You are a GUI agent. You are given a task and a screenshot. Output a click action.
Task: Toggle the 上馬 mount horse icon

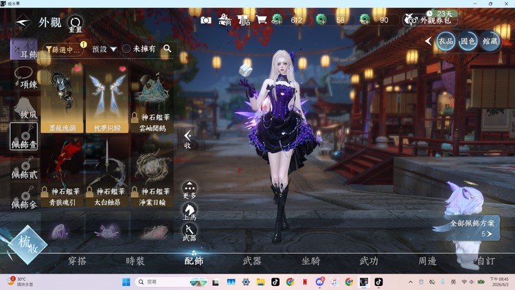(190, 211)
